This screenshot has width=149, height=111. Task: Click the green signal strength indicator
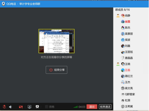coord(76,107)
